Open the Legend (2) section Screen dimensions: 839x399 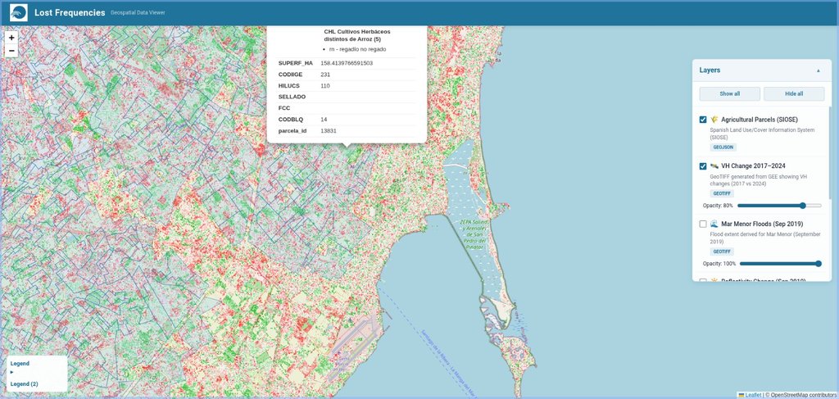point(24,383)
